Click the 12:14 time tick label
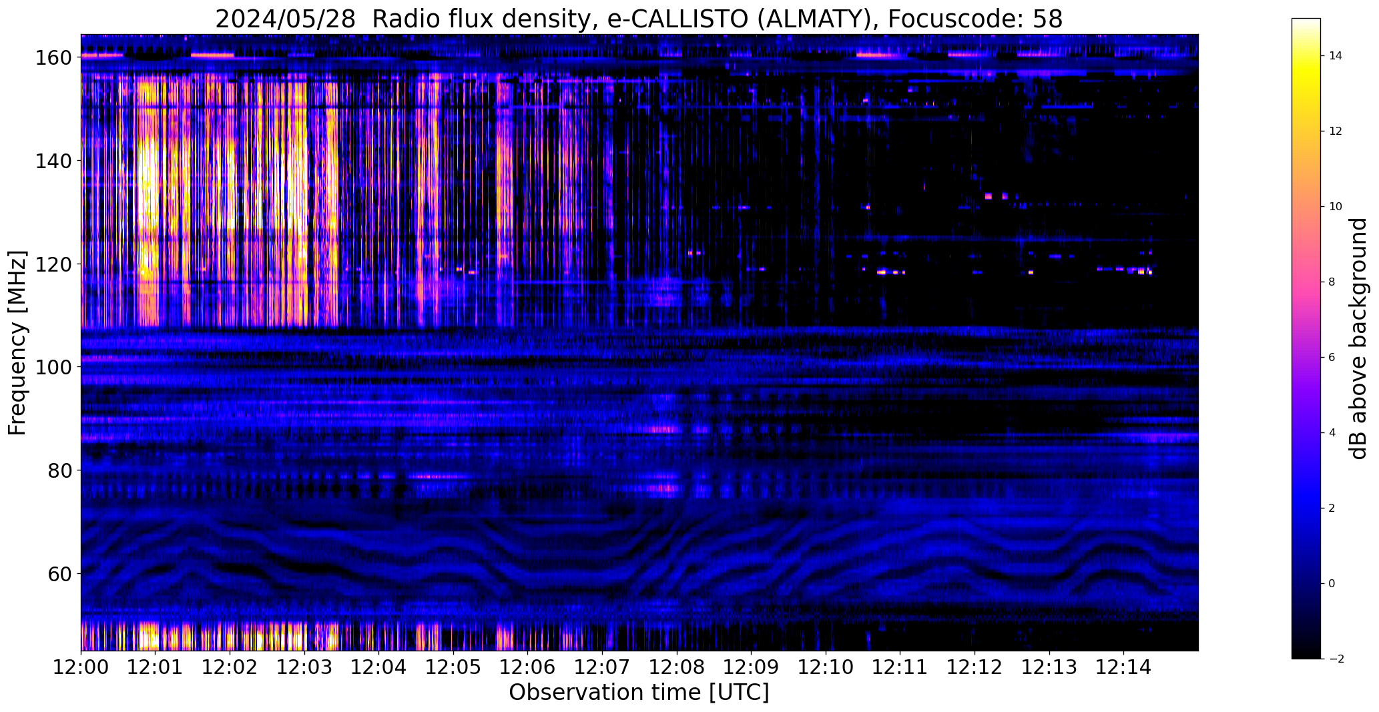 (1123, 667)
